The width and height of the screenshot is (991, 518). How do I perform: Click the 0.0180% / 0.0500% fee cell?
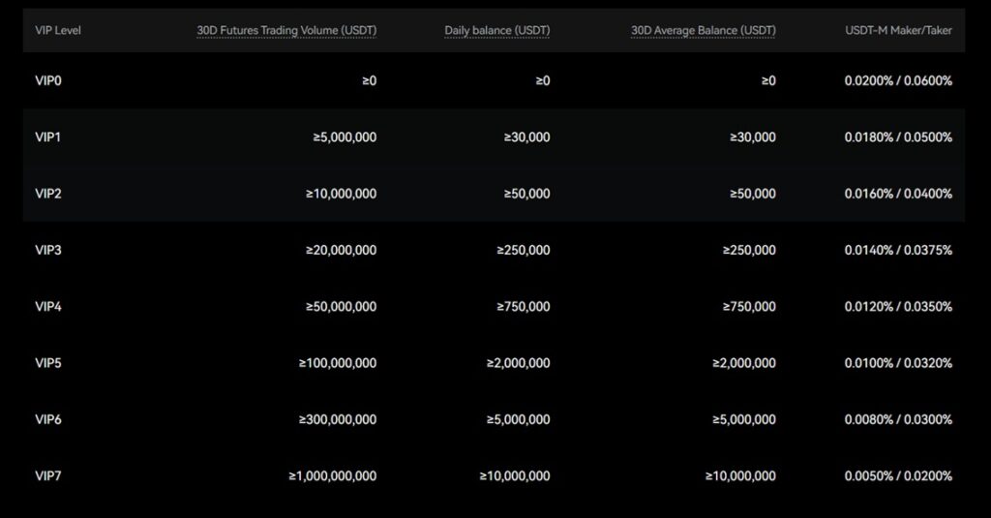898,137
